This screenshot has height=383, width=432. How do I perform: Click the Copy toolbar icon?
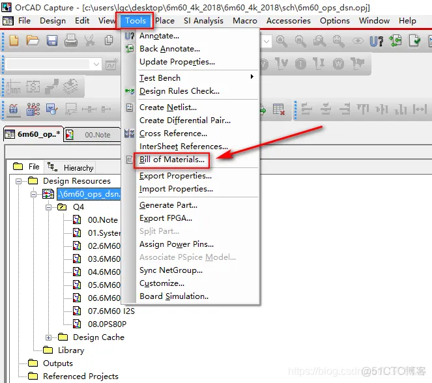(109, 41)
